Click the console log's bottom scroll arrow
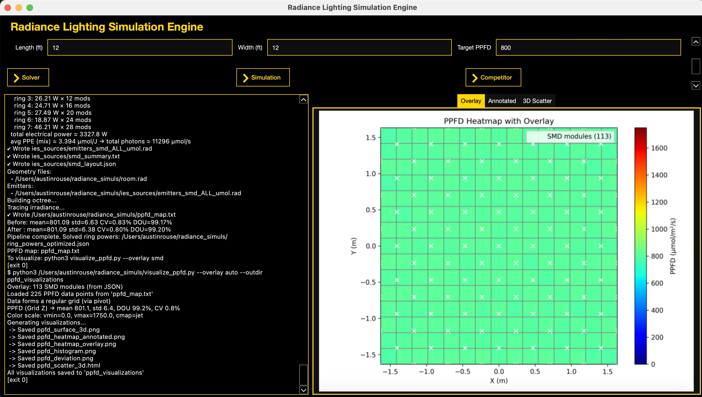702x397 pixels. [x=303, y=390]
